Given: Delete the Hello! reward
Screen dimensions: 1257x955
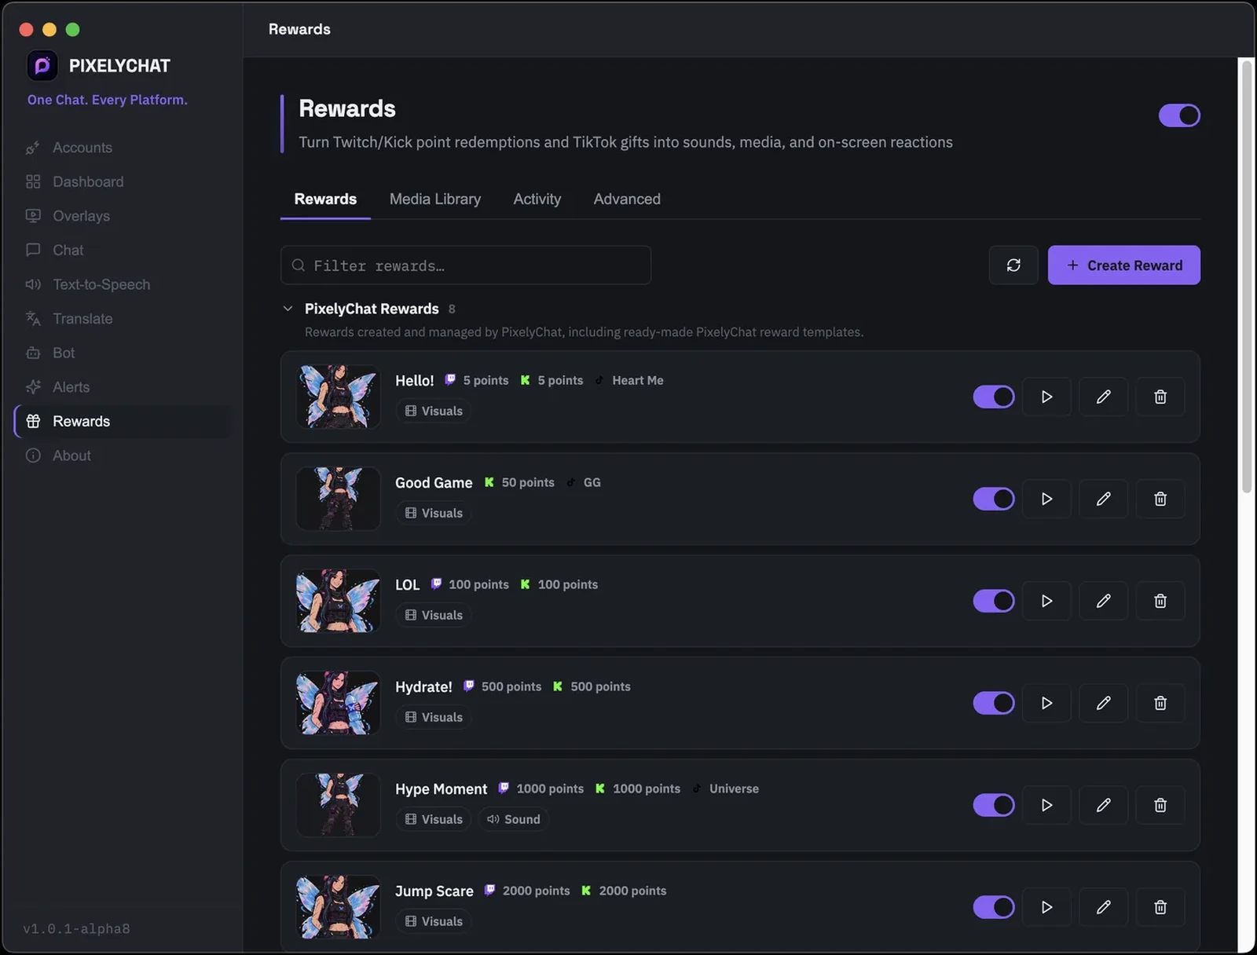Looking at the screenshot, I should (1160, 397).
